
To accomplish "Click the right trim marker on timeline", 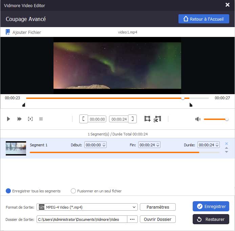I will pos(191,105).
